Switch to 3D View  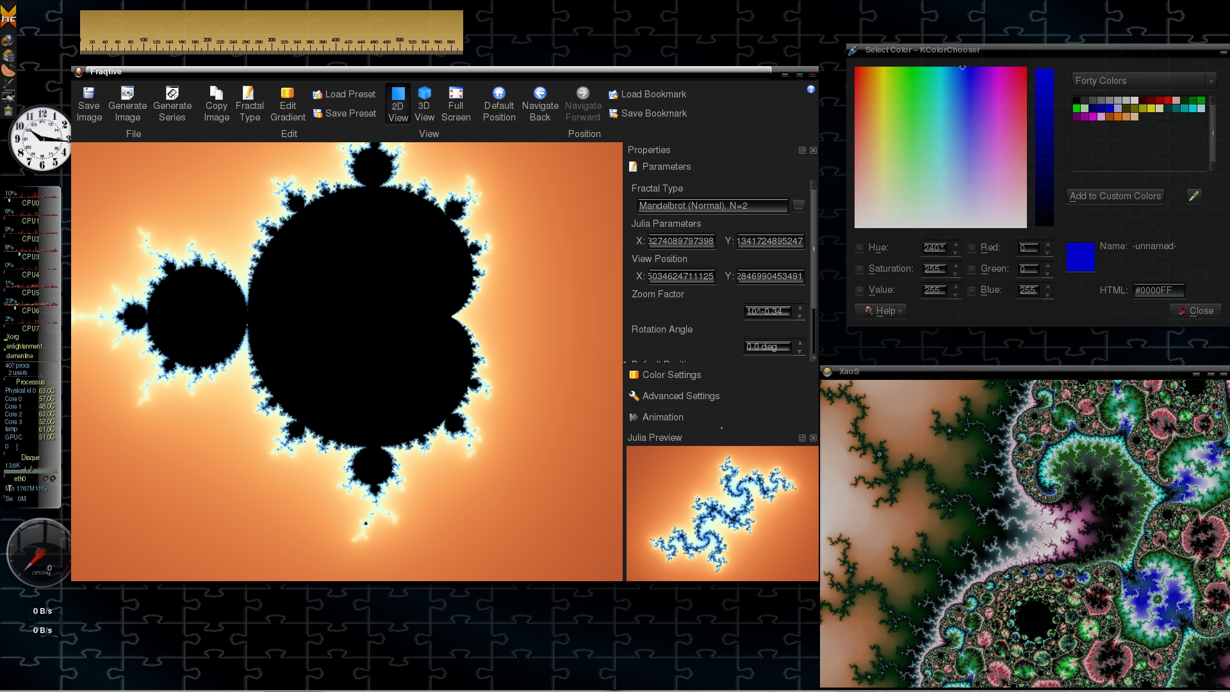(x=424, y=94)
